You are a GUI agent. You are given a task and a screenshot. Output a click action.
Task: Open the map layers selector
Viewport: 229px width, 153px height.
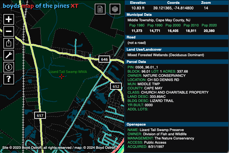115,9
